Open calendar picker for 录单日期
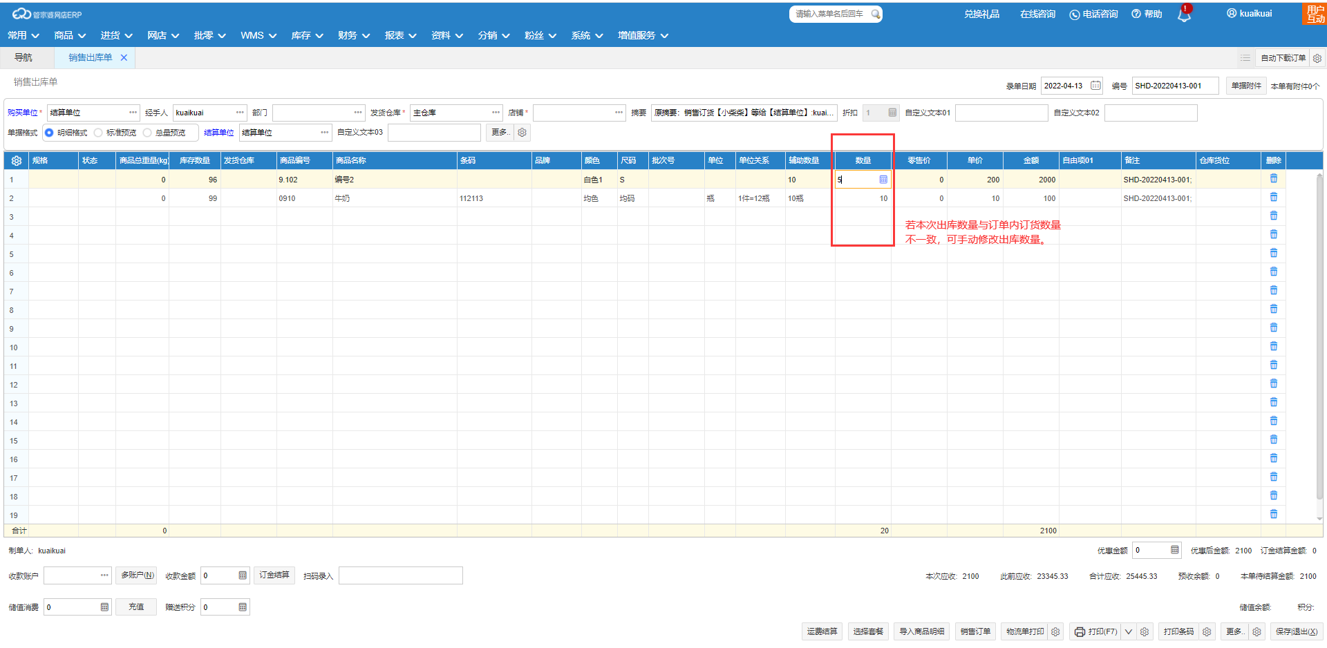 click(1095, 86)
